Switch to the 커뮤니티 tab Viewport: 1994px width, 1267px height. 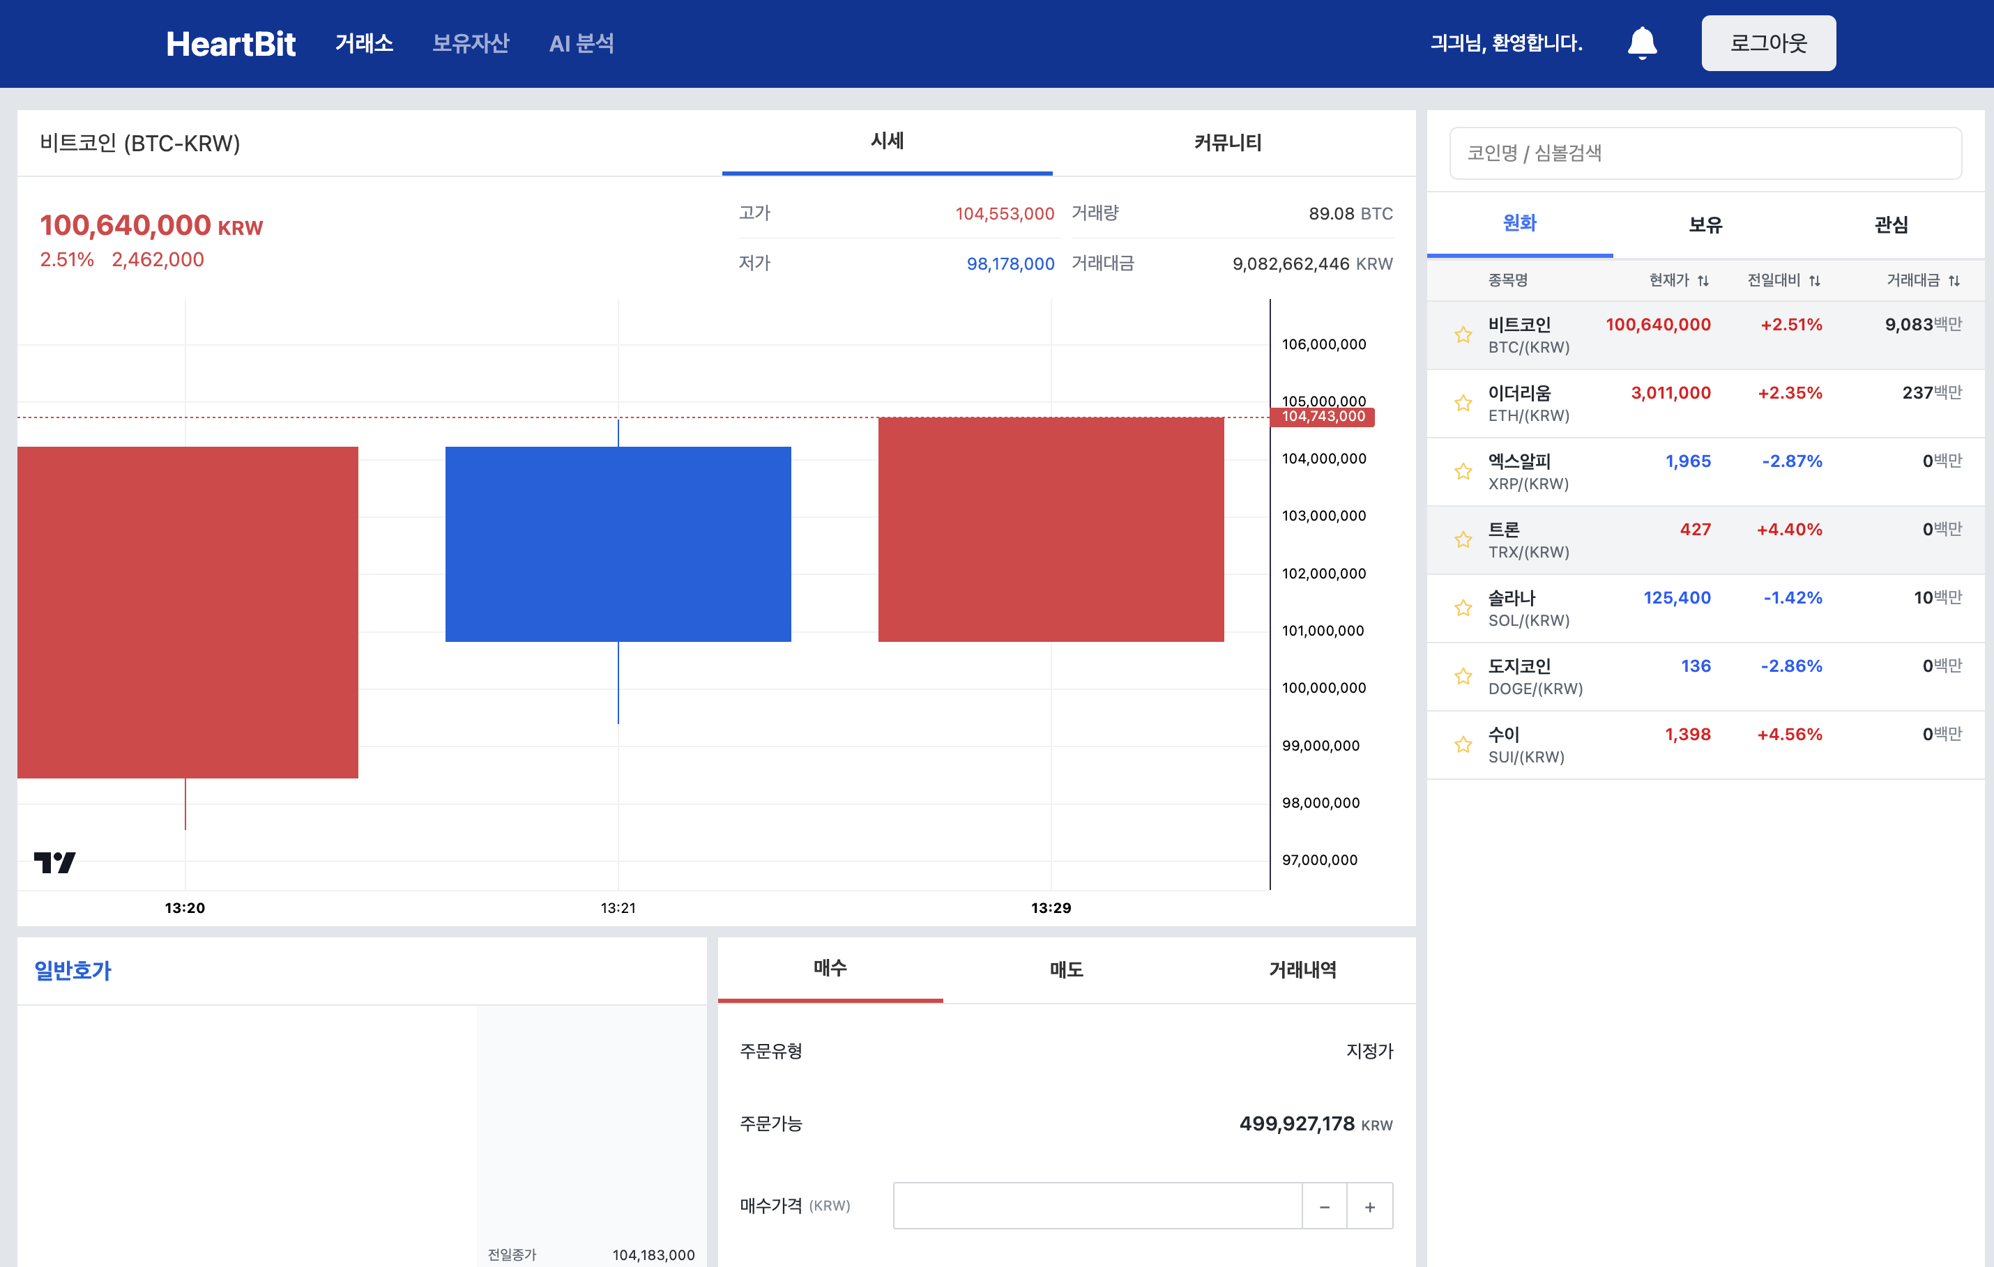(x=1227, y=142)
